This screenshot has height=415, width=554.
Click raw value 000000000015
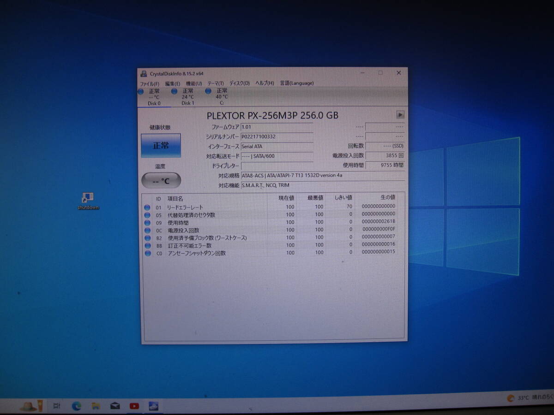tap(379, 252)
